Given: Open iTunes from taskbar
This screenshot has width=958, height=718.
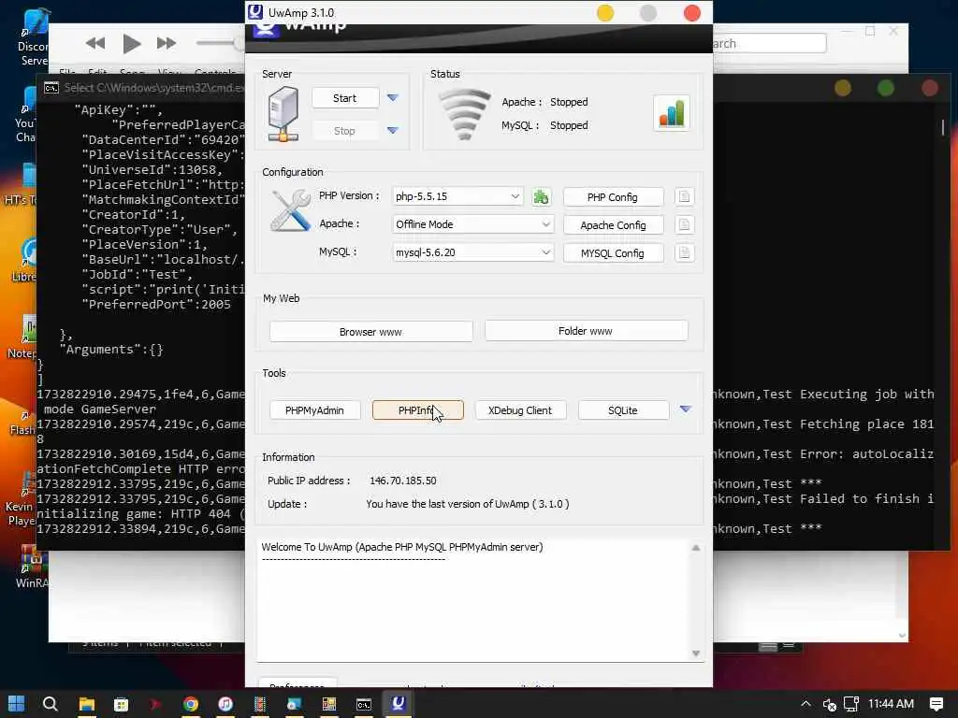Looking at the screenshot, I should click(225, 705).
